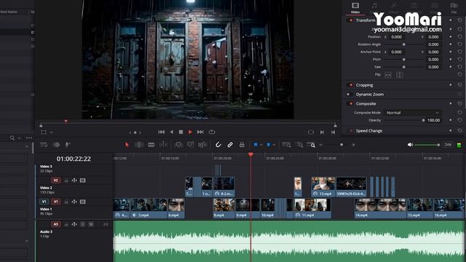Click the Match Frame viewer icon
This screenshot has height=262, width=466.
(x=311, y=132)
